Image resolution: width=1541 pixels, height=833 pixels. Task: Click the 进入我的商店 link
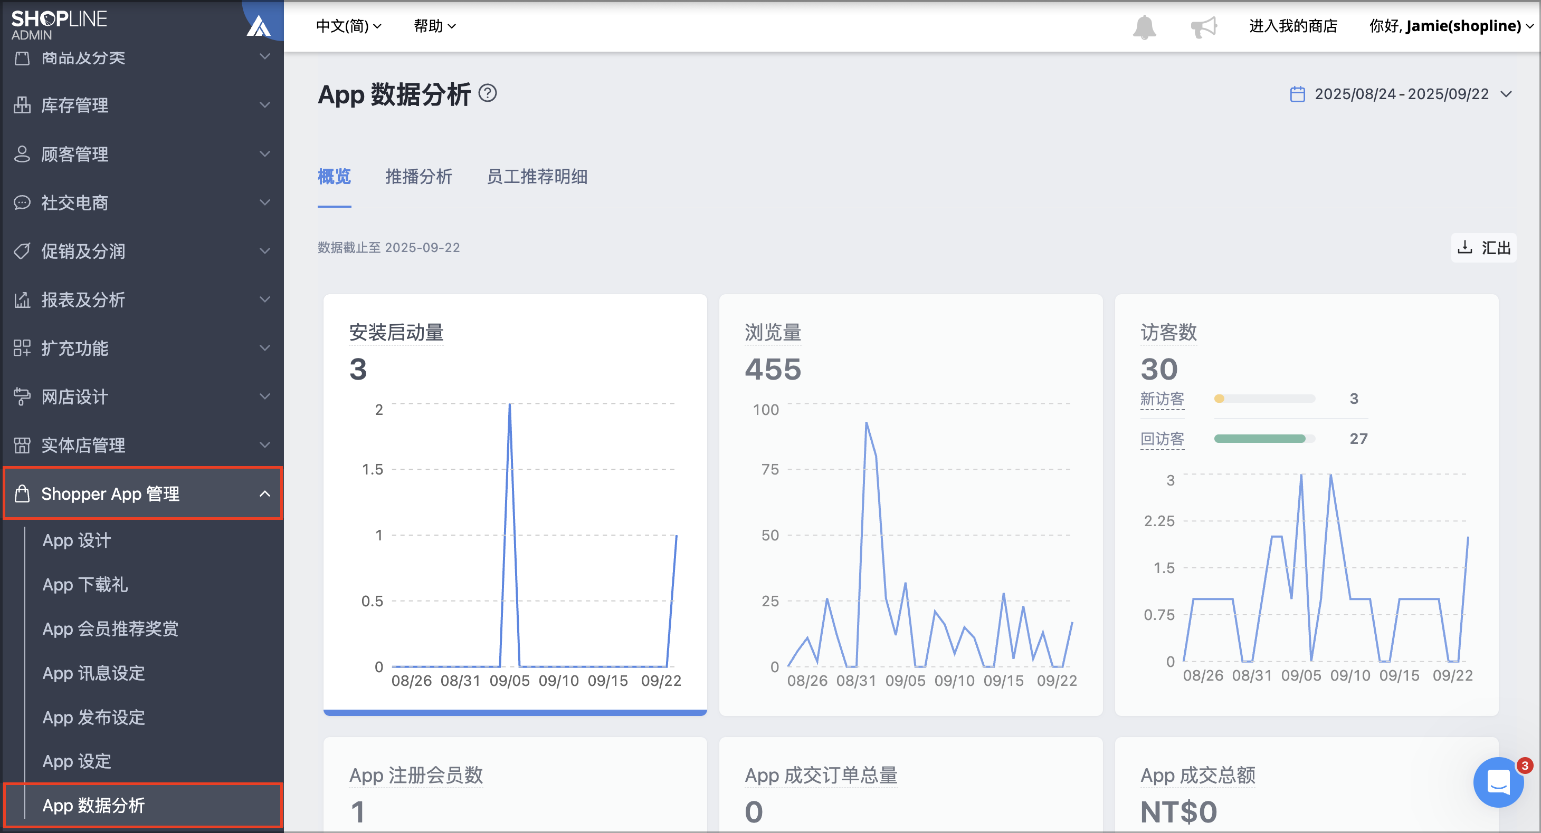tap(1293, 26)
